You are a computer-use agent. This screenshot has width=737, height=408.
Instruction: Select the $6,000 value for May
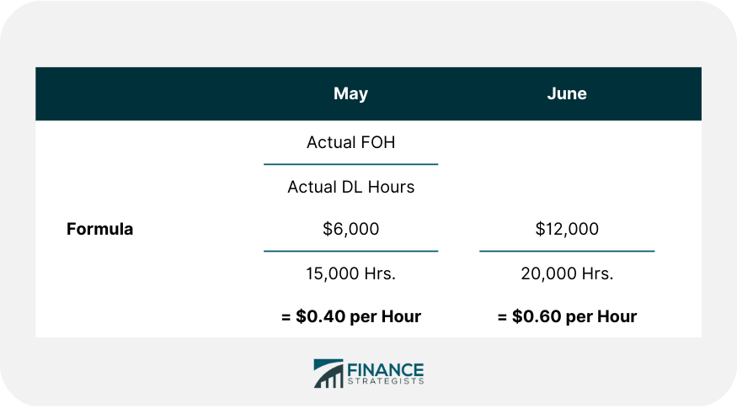(350, 229)
